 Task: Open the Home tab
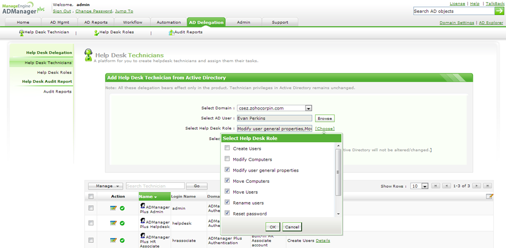(x=23, y=22)
